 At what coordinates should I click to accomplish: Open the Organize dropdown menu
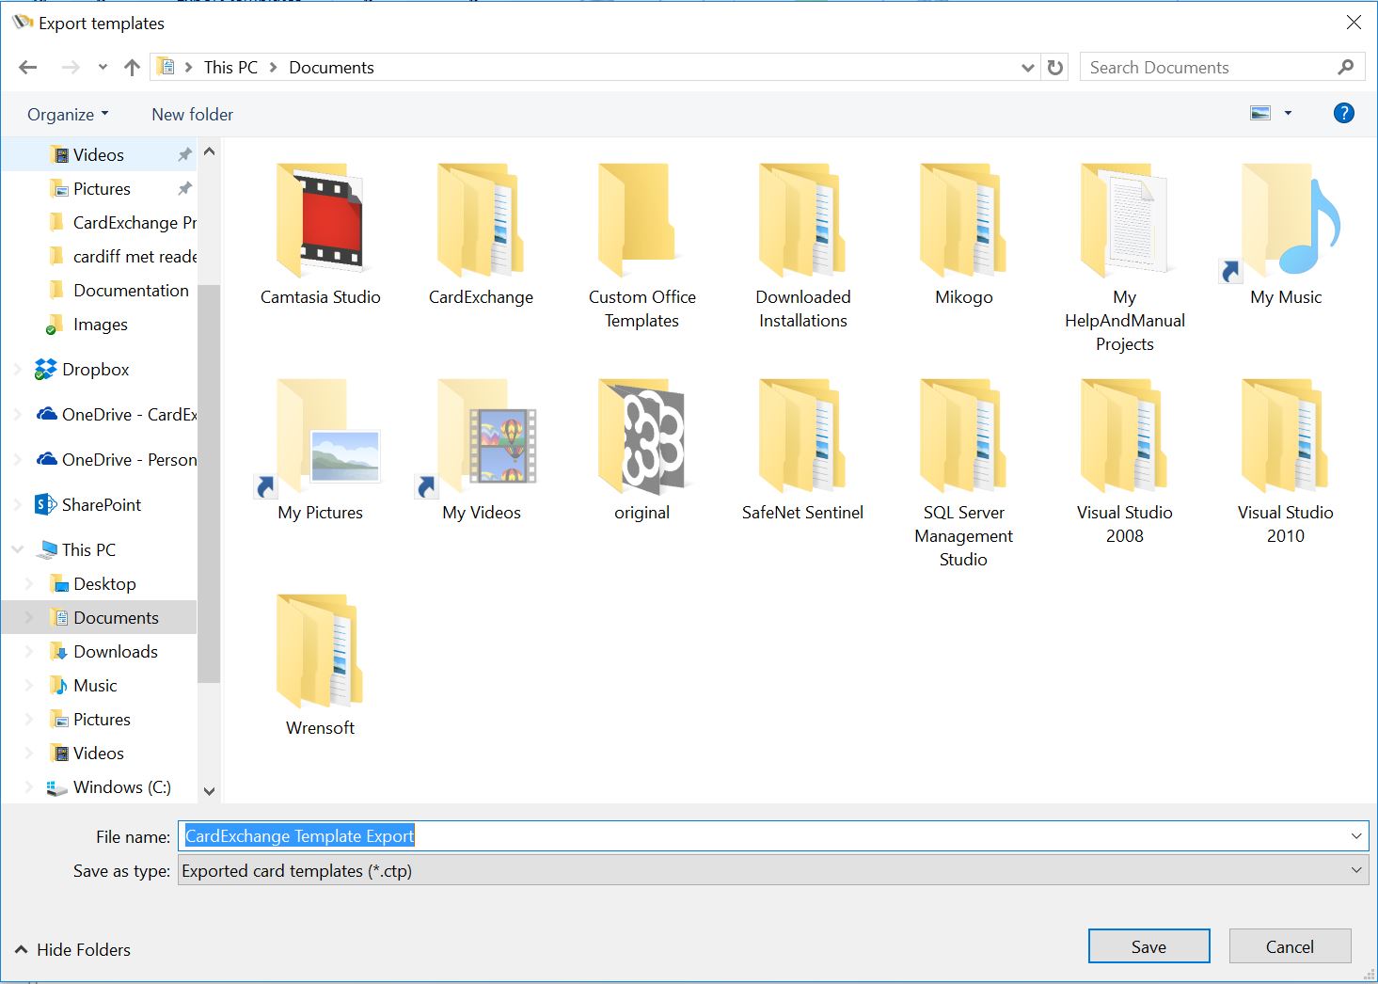(x=68, y=114)
